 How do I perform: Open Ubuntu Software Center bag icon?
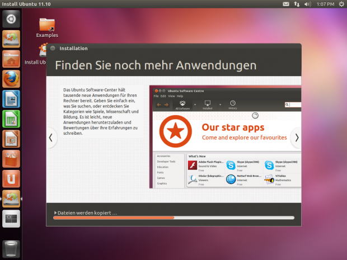[11, 159]
